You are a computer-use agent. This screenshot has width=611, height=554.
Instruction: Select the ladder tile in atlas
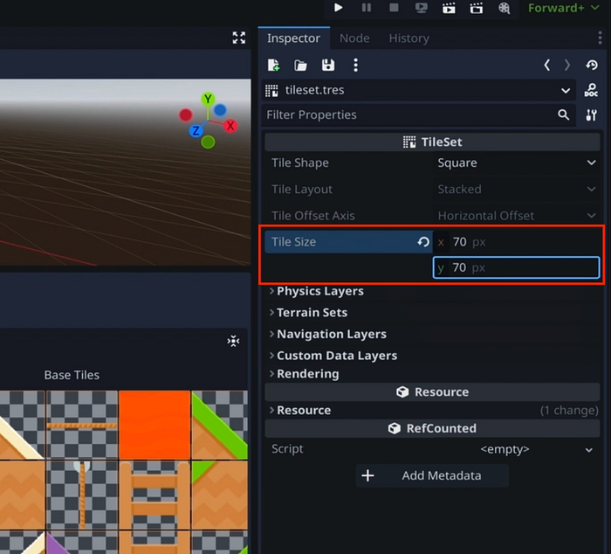pyautogui.click(x=154, y=495)
